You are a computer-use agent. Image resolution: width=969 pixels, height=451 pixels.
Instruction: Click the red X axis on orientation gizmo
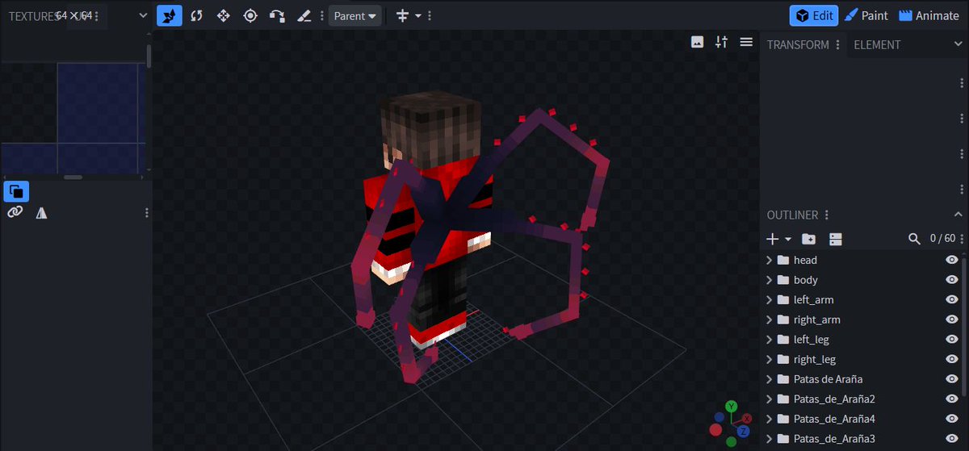pos(747,419)
